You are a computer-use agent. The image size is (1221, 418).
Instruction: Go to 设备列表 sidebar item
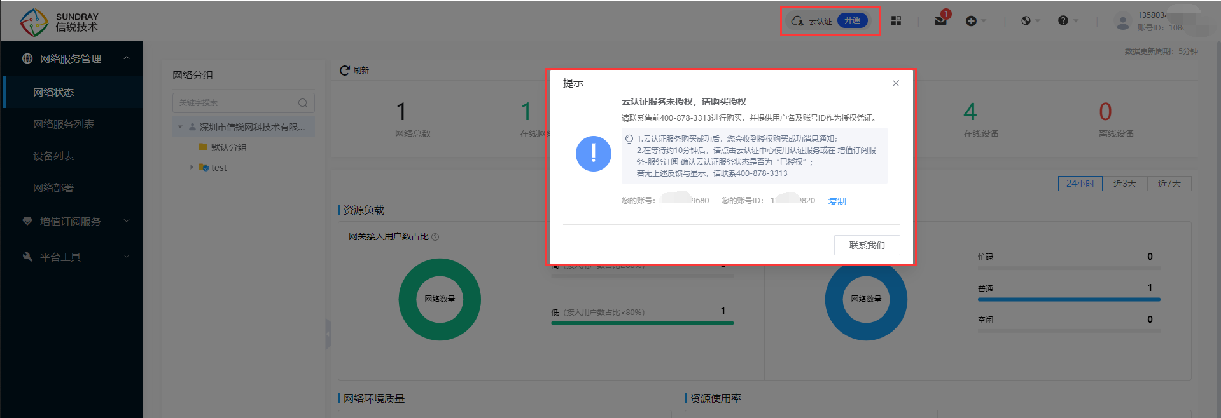53,156
